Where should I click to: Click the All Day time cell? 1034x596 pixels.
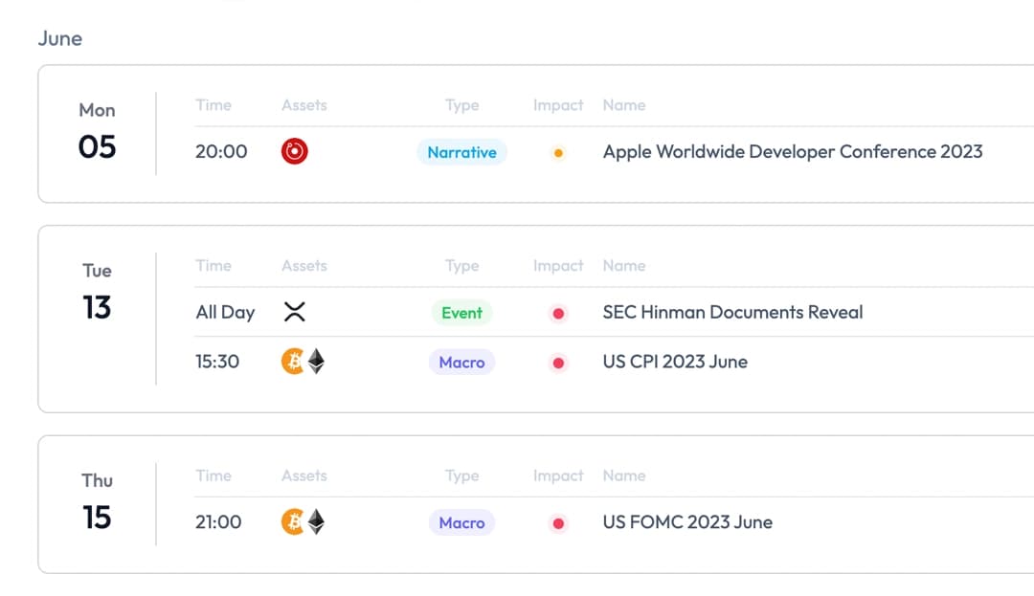(x=225, y=312)
